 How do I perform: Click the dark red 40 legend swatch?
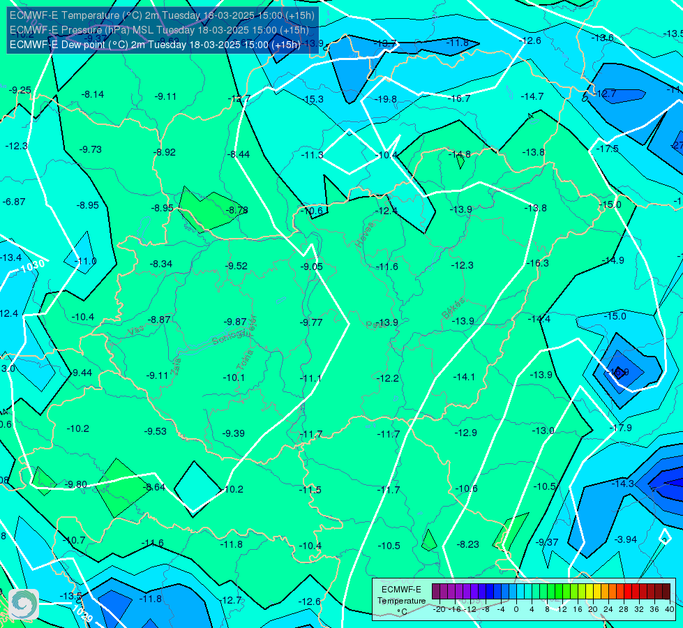point(666,592)
